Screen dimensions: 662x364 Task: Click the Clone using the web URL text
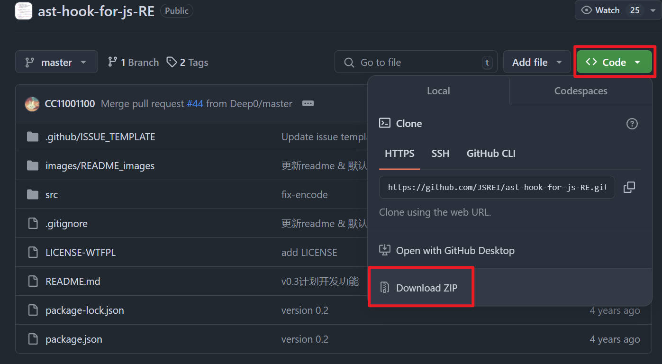coord(435,212)
